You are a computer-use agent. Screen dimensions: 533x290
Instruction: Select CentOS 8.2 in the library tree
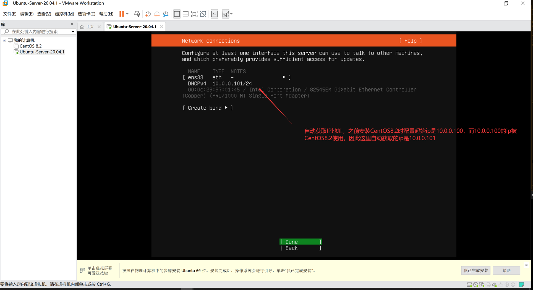pyautogui.click(x=30, y=46)
